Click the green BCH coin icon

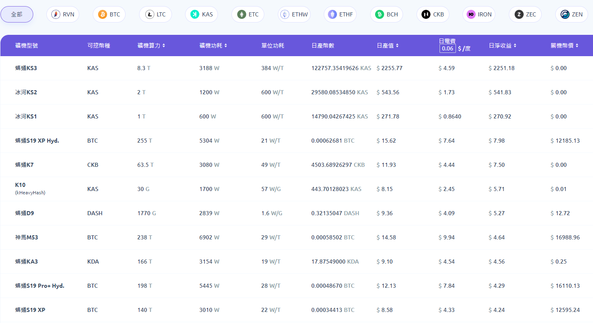[380, 15]
